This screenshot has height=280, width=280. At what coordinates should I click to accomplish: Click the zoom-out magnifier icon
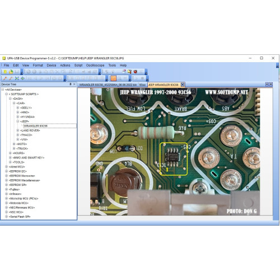(x=11, y=78)
